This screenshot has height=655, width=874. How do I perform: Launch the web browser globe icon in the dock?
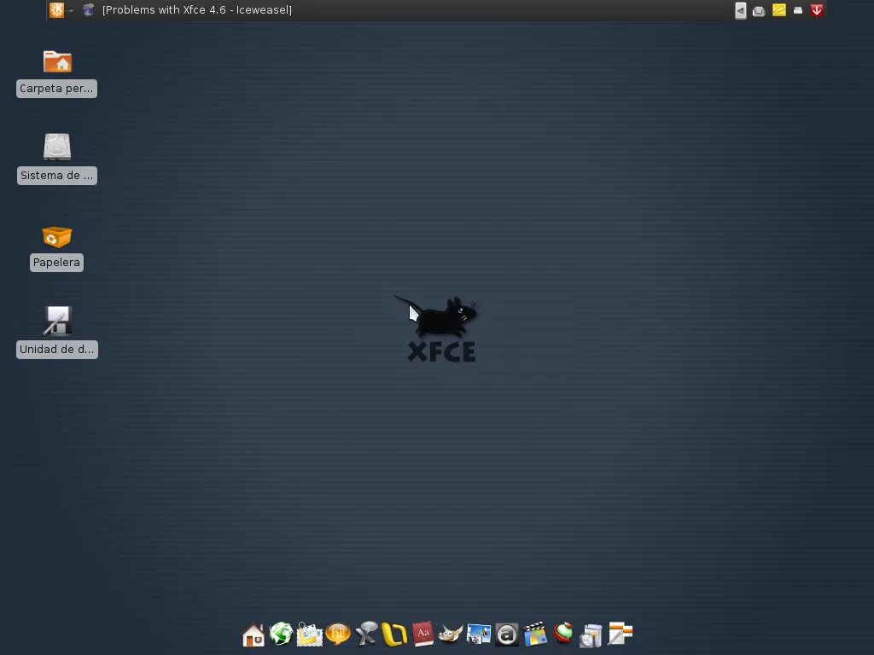point(282,635)
